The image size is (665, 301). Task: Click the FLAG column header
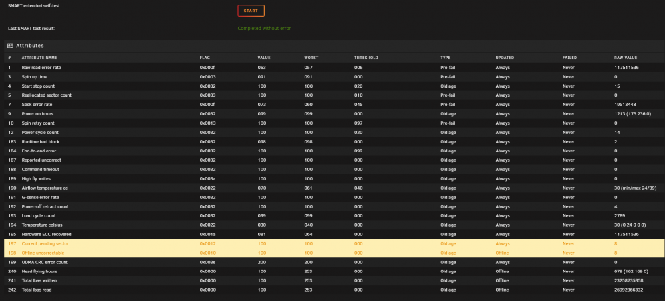coord(205,58)
